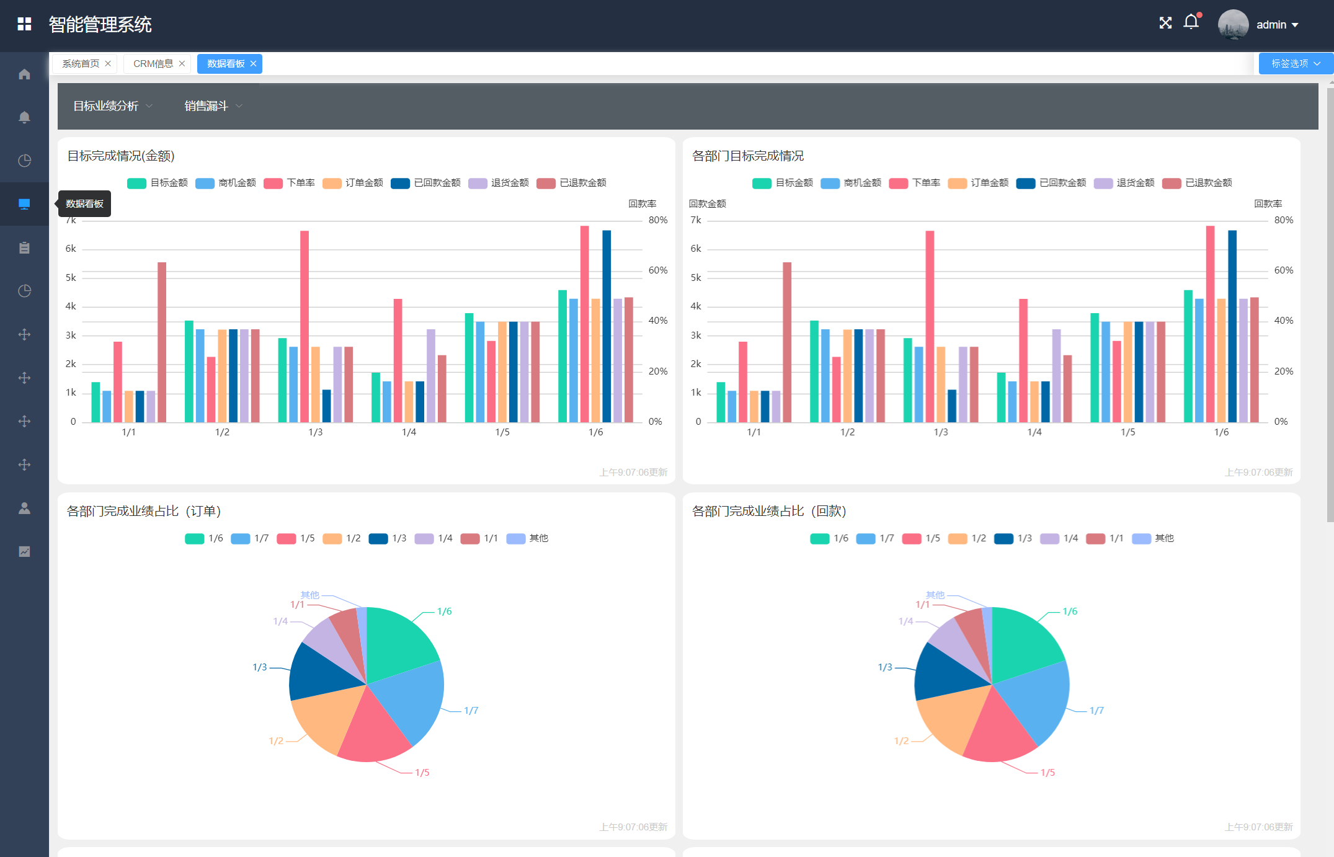Toggle 1/3 legend in 回款 pie chart

1013,538
